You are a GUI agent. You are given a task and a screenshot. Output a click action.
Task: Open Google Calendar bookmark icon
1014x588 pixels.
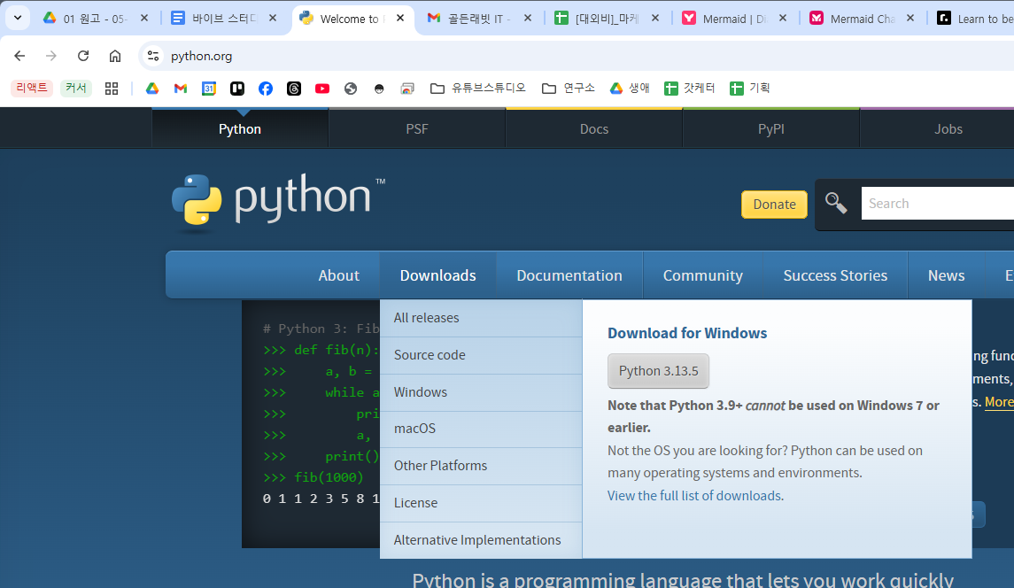point(209,89)
